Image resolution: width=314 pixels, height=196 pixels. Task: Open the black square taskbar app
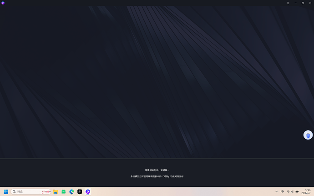point(80,191)
